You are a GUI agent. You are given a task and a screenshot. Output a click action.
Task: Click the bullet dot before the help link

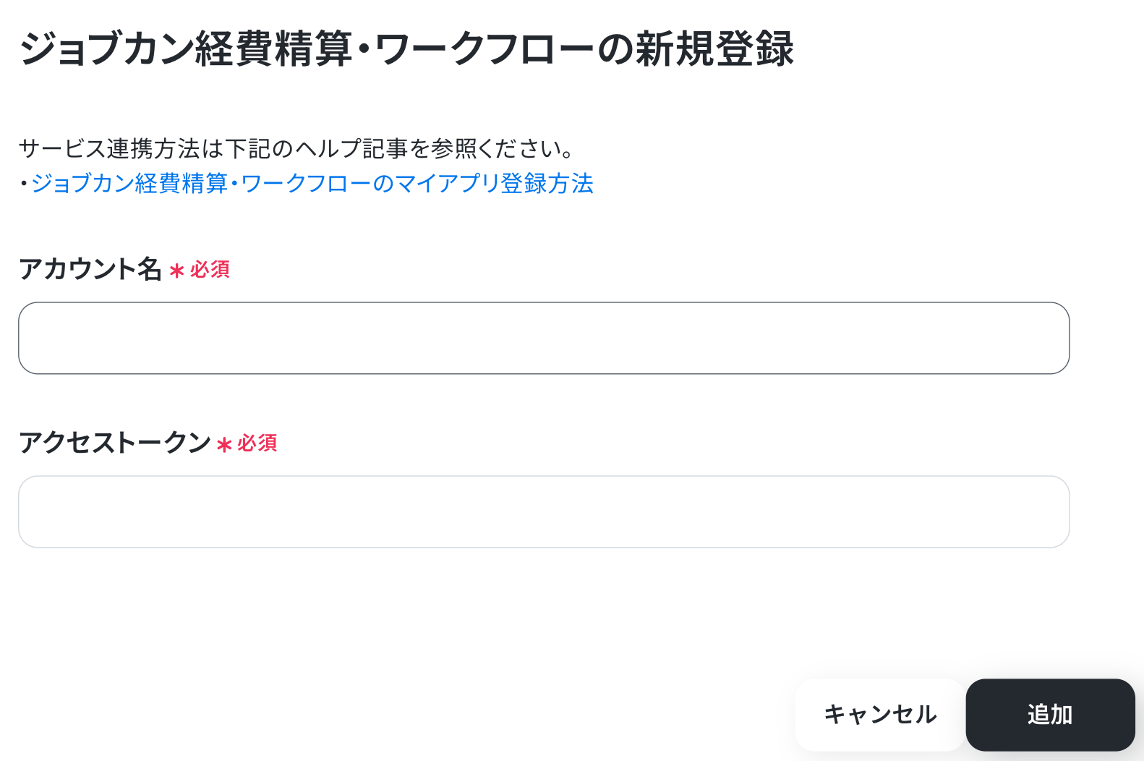click(x=24, y=184)
